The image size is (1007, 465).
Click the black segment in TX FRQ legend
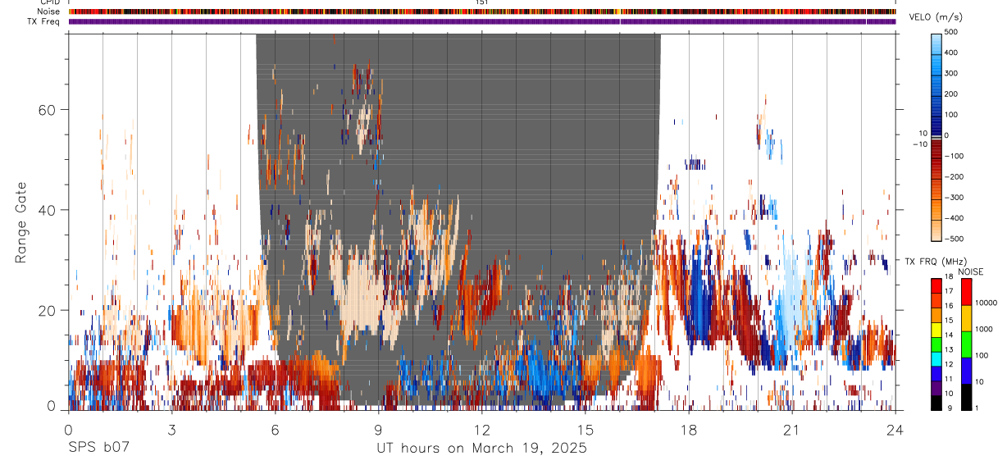coord(936,401)
